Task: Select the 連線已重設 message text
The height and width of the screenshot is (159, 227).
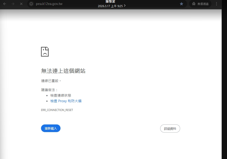Action: 51,81
